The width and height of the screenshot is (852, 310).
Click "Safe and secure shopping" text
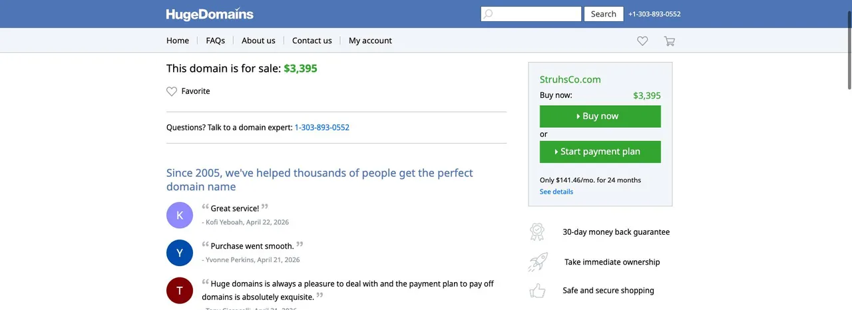608,291
